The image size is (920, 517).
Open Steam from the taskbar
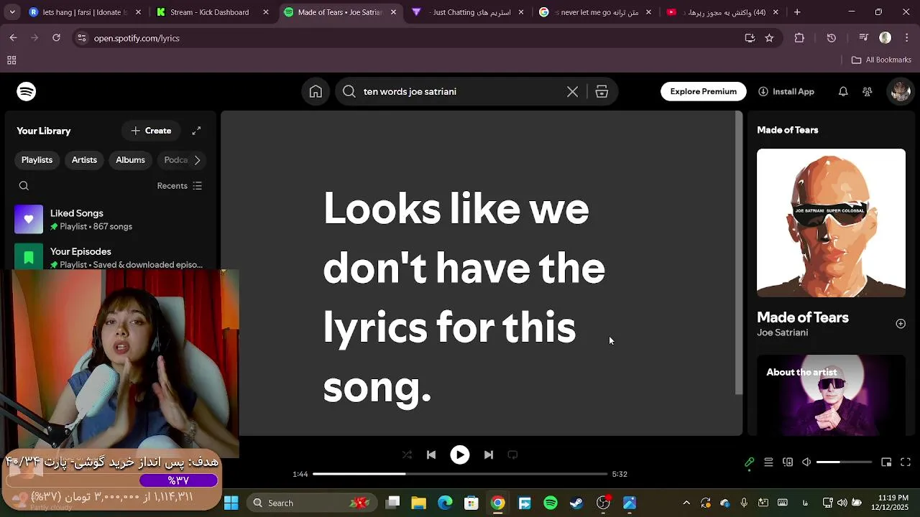576,503
